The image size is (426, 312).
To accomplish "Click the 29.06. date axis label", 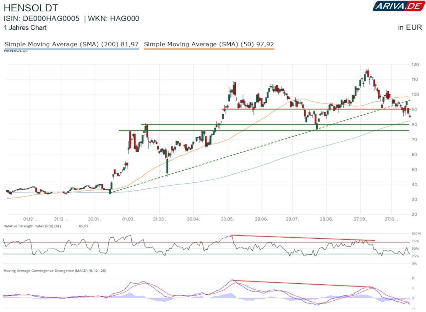I will coord(261,220).
